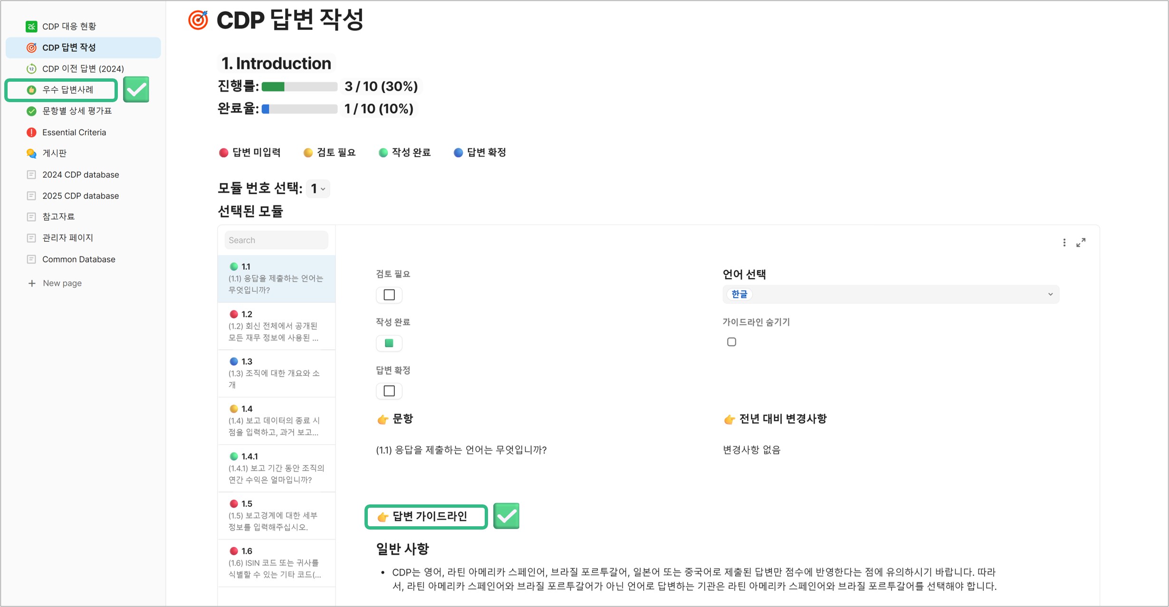Click the green 진행률 progress bar
This screenshot has height=607, width=1169.
tap(299, 86)
